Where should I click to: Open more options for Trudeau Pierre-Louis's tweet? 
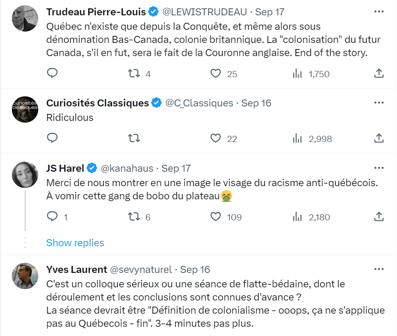(379, 11)
